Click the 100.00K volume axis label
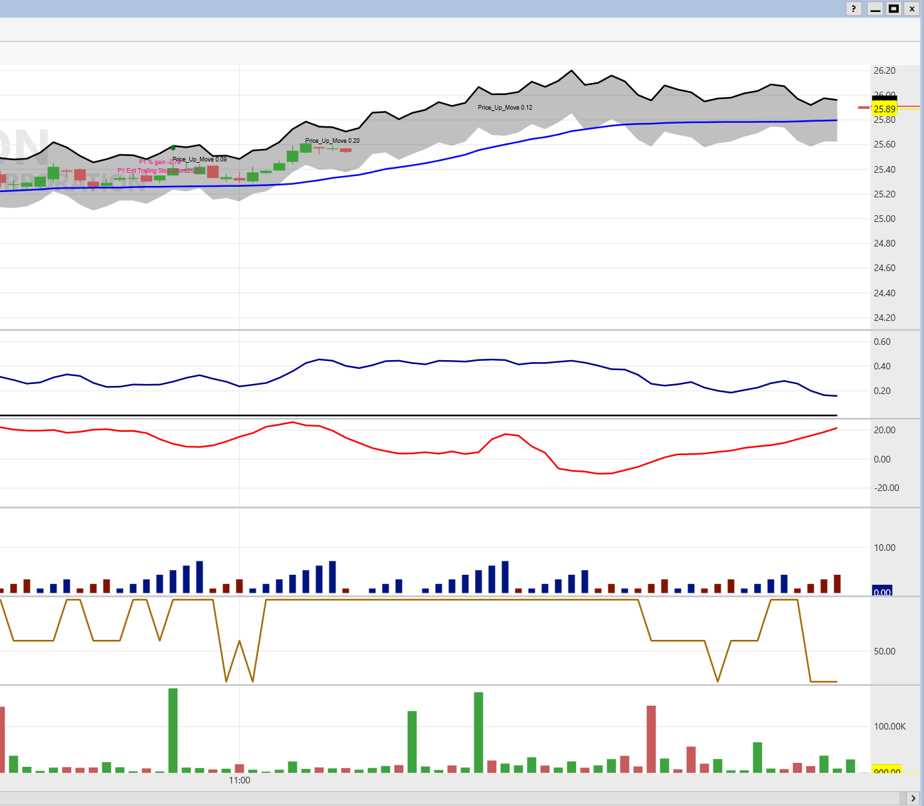 point(889,726)
